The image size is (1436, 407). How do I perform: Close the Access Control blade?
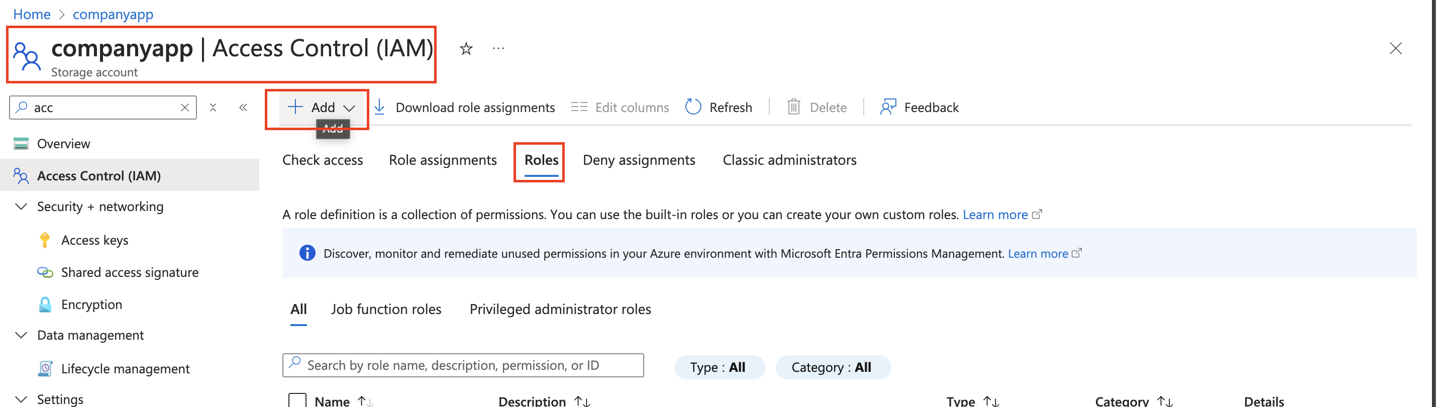point(1395,49)
